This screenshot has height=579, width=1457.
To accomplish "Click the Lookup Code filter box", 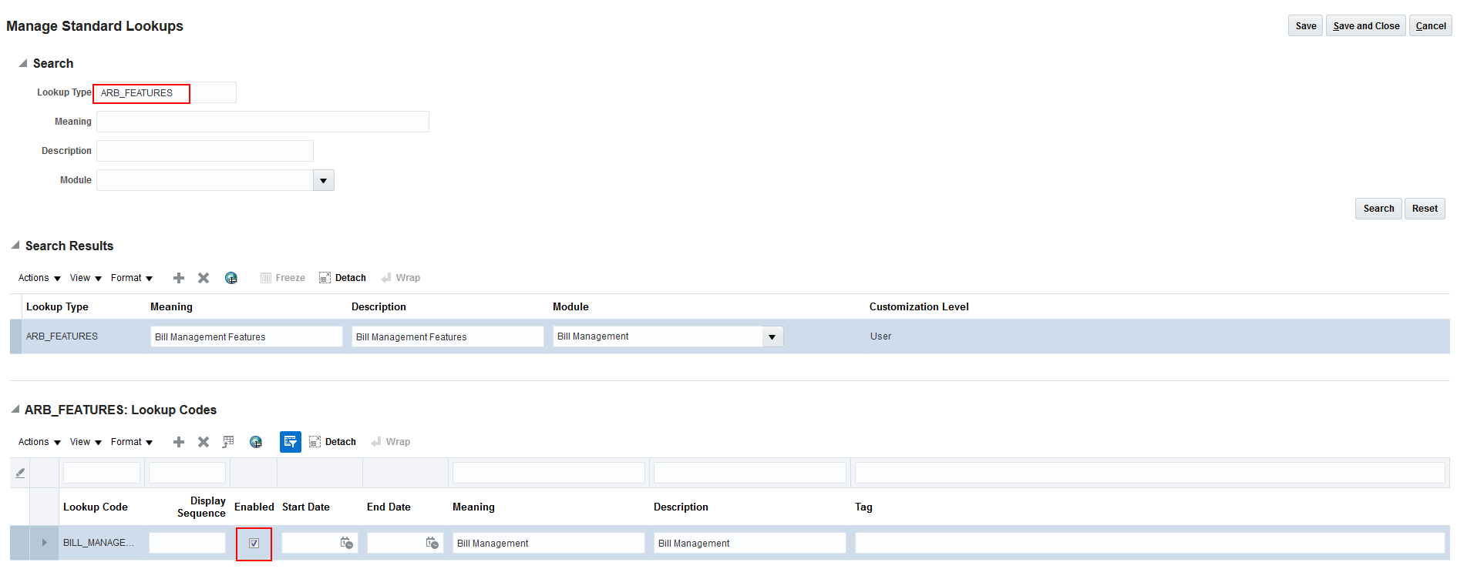I will [x=102, y=473].
